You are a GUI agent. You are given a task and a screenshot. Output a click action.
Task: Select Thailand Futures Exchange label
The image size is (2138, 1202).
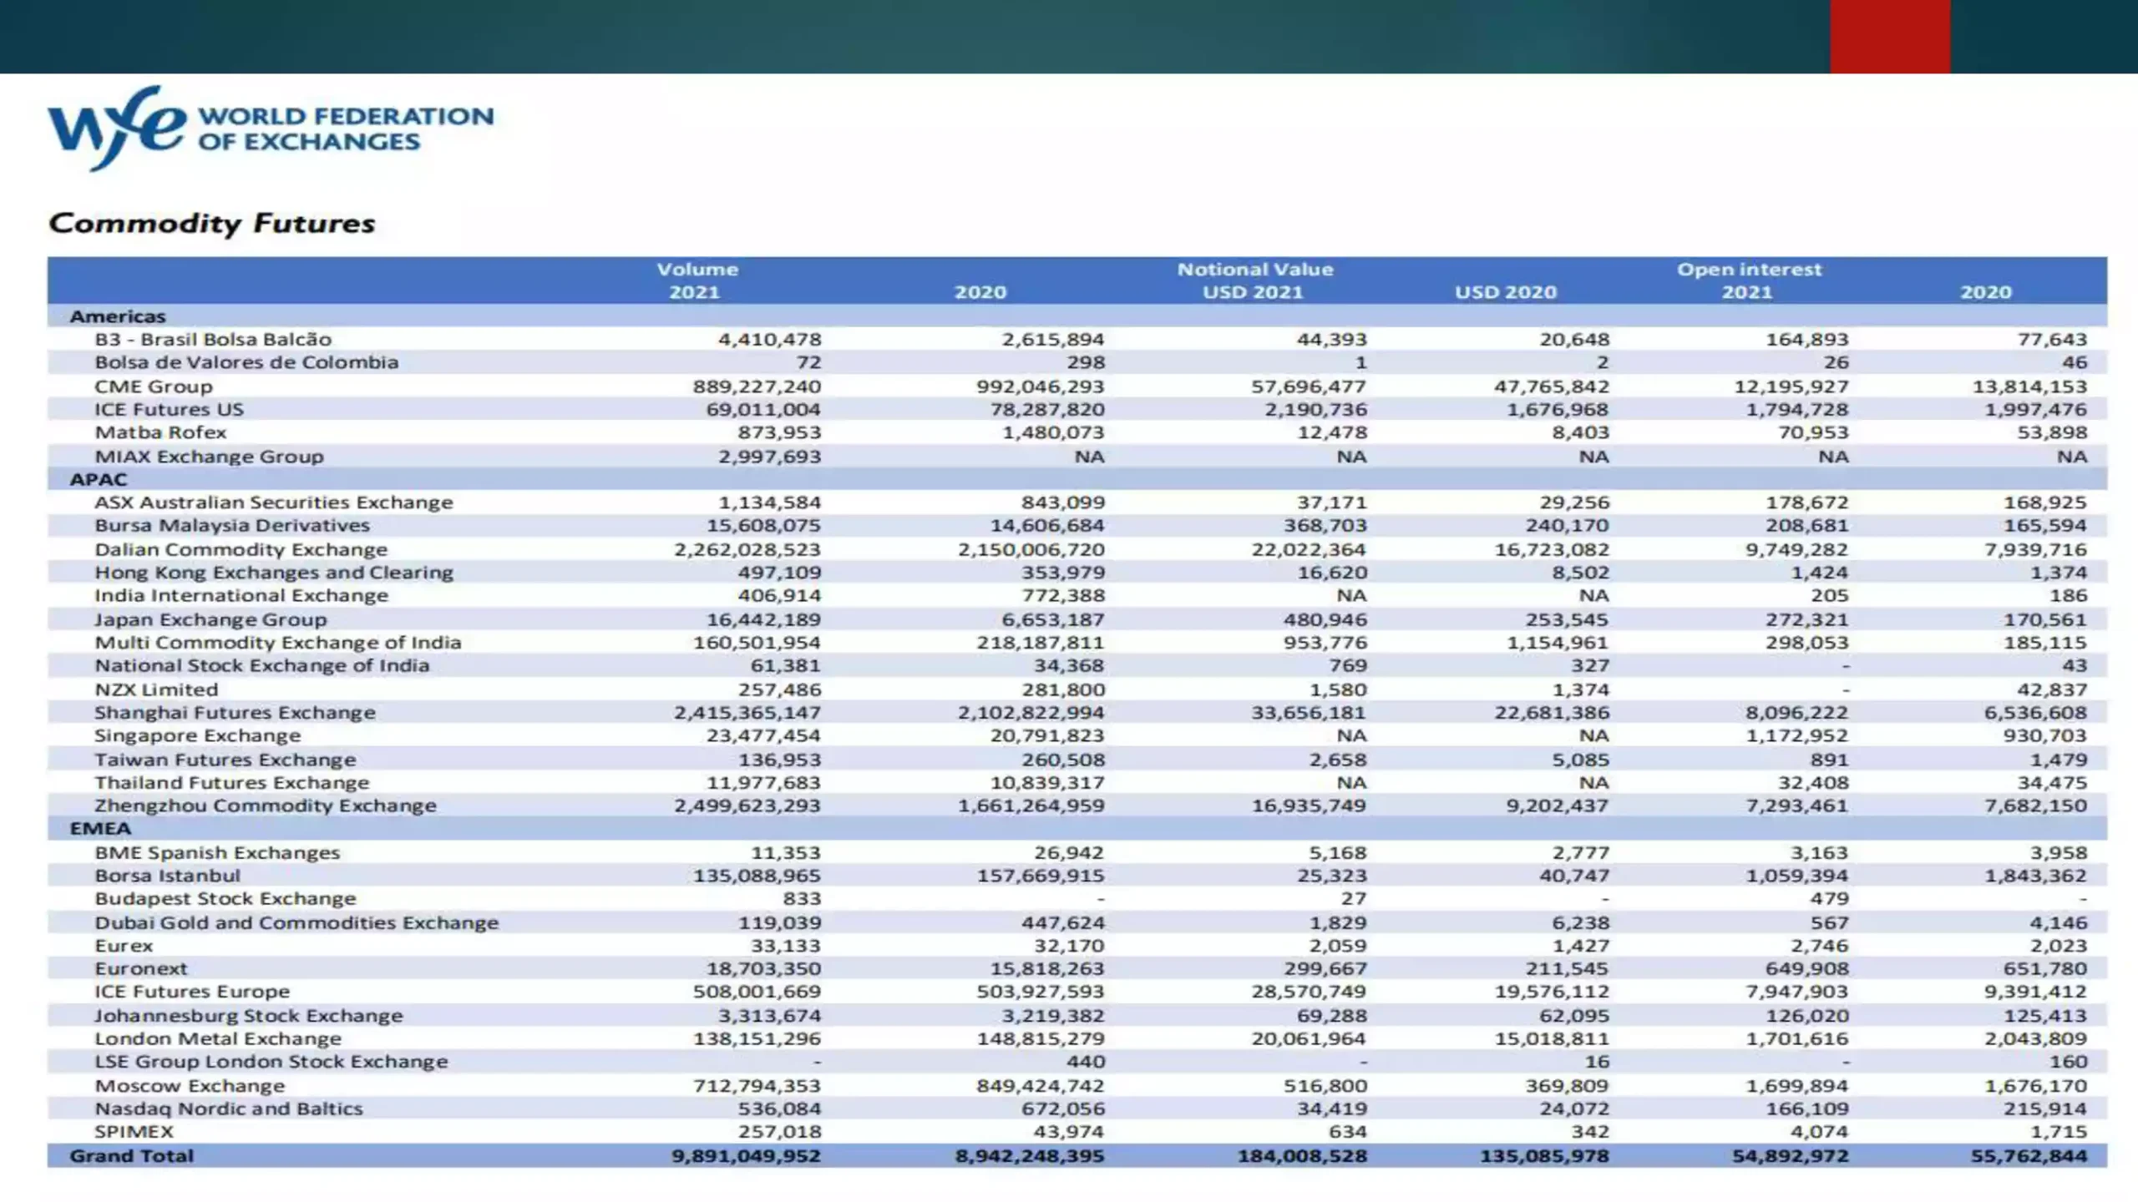coord(231,783)
